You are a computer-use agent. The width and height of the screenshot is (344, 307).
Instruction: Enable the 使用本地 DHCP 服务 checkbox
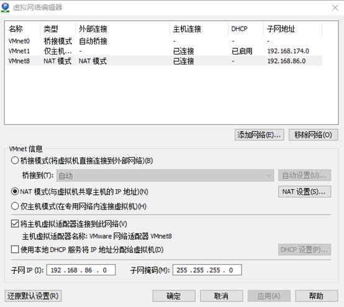(x=15, y=249)
